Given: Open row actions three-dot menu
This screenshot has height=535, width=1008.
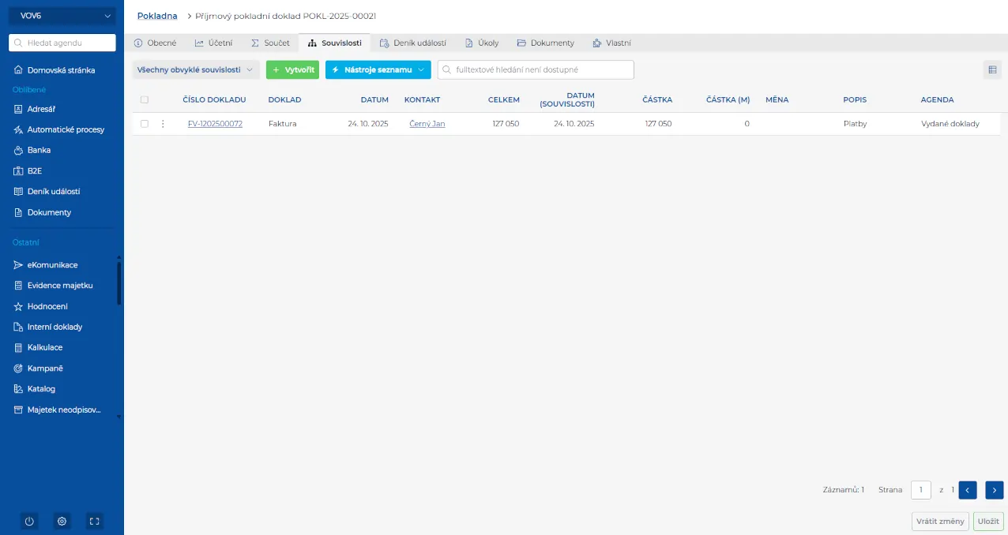Looking at the screenshot, I should [x=163, y=124].
